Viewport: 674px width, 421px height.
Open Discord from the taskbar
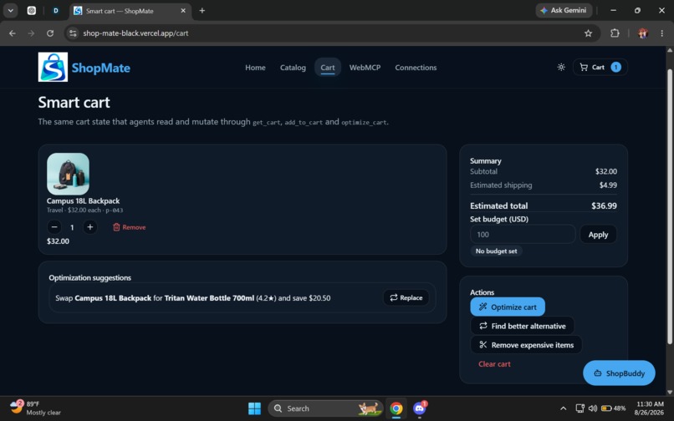click(420, 408)
